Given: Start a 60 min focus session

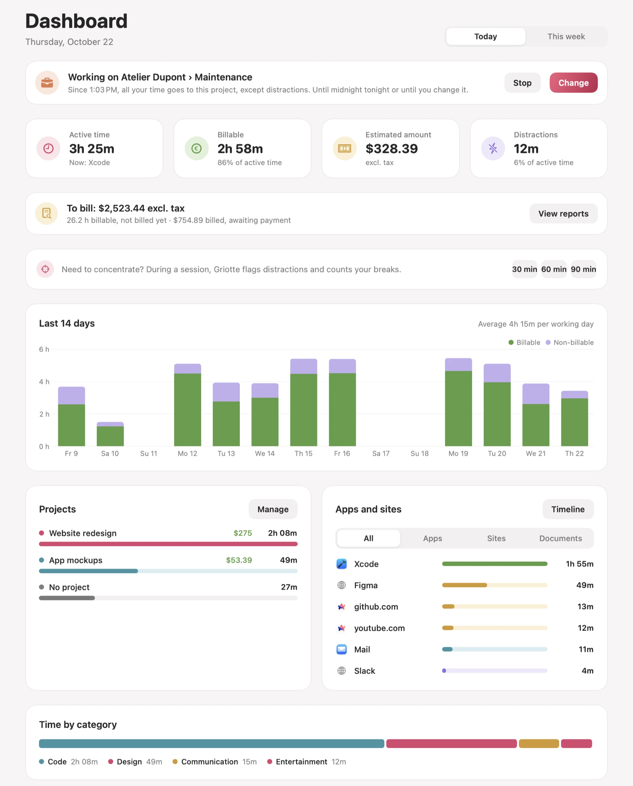Looking at the screenshot, I should point(554,269).
